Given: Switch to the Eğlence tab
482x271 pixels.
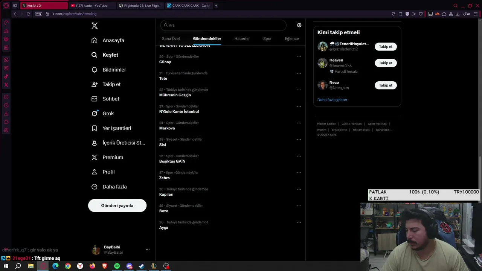Looking at the screenshot, I should [x=292, y=38].
